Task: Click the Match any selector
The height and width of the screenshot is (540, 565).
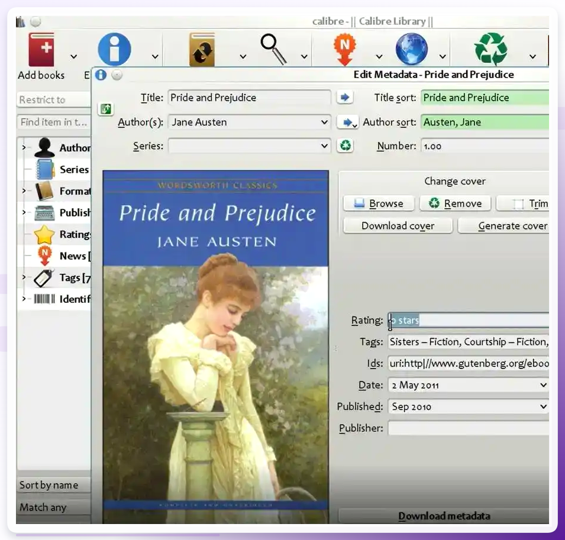Action: 53,507
